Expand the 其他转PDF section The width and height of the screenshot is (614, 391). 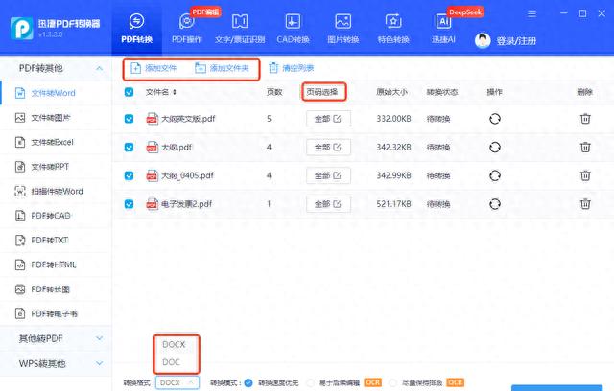56,338
